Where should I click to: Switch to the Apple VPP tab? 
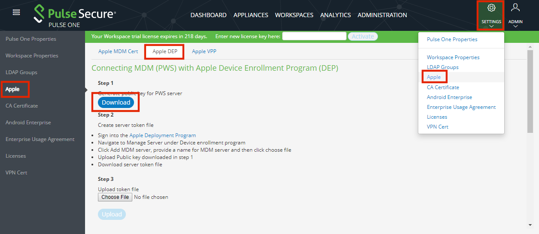tap(204, 51)
